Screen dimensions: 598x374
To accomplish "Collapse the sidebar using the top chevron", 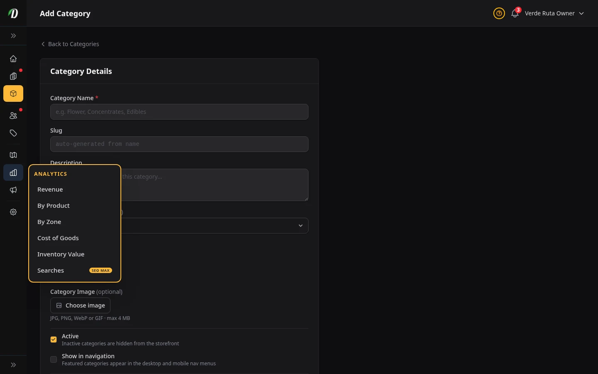I will tap(13, 36).
